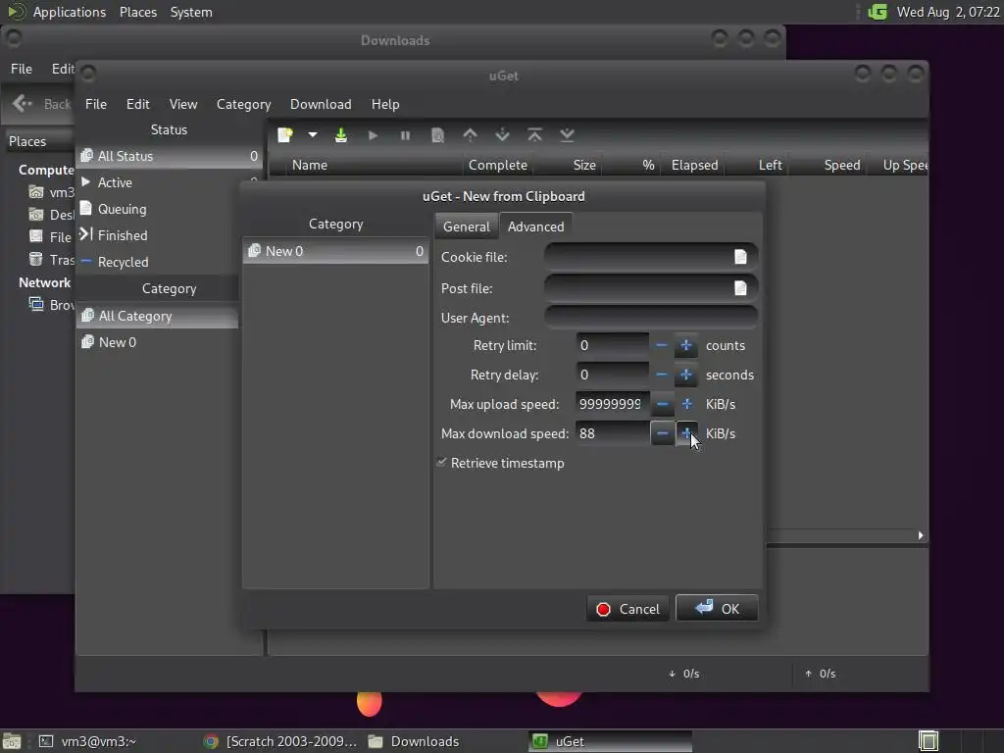Click the new download toolbar icon
Viewport: 1004px width, 753px height.
coord(285,135)
